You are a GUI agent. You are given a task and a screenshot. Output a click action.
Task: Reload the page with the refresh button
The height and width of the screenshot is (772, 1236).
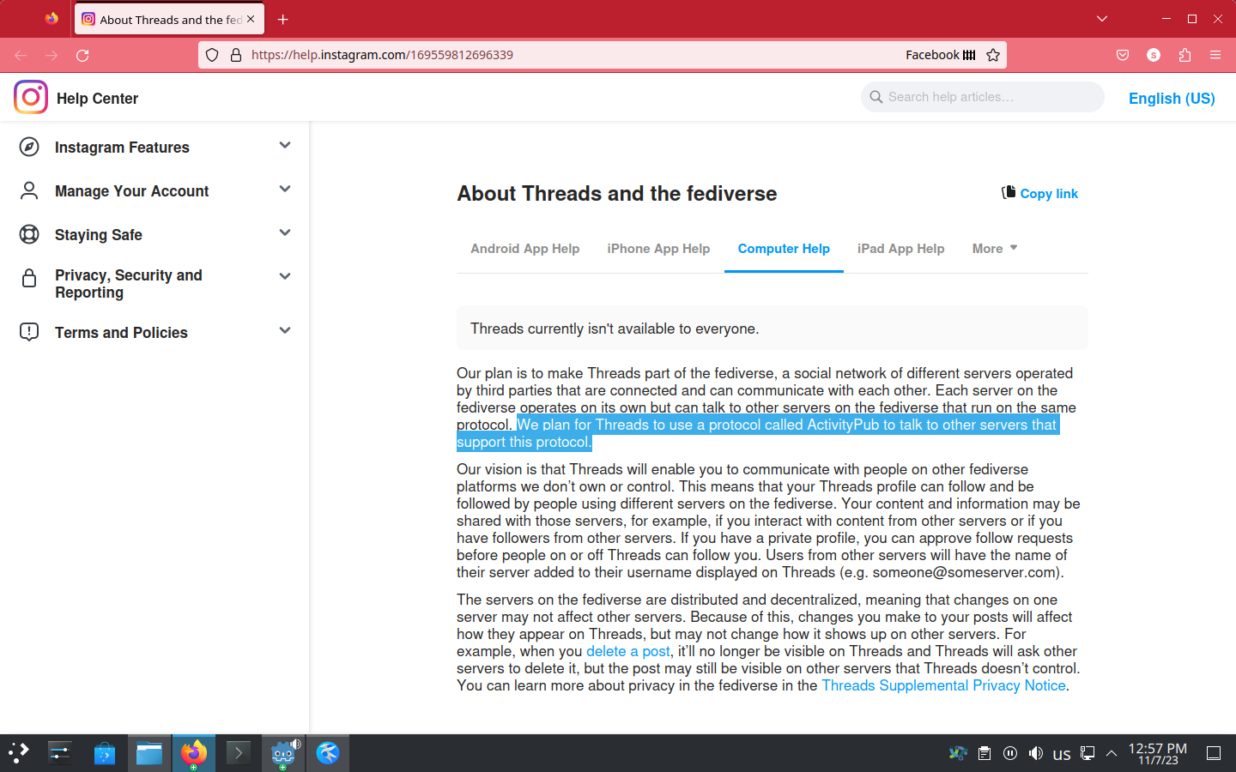[x=82, y=55]
